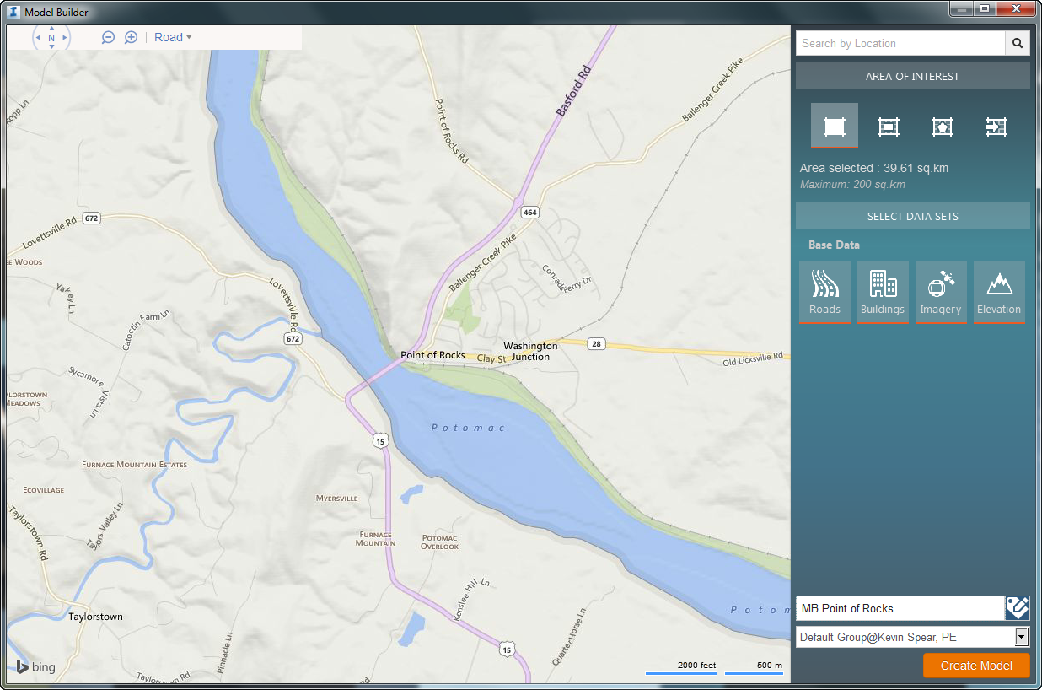Expand the compass north arrow control
The height and width of the screenshot is (690, 1042).
tap(51, 37)
